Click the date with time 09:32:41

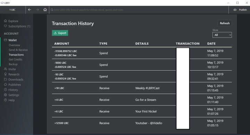[215, 76]
